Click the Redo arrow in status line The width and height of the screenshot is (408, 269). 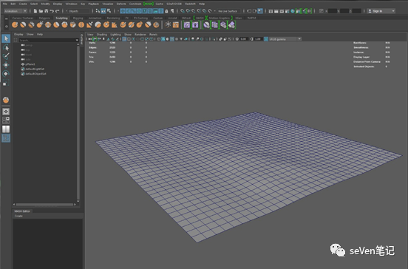pyautogui.click(x=57, y=11)
